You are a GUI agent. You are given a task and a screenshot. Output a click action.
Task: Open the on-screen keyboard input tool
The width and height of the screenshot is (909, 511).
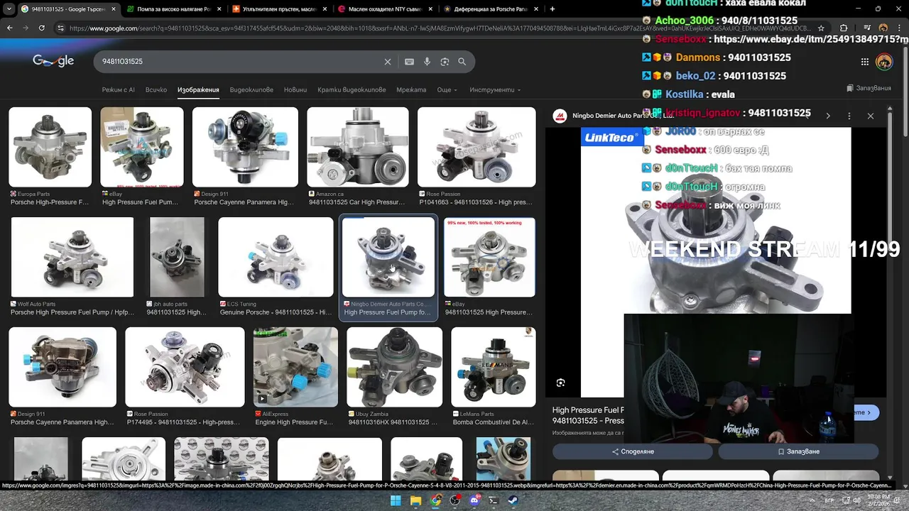[x=409, y=62]
